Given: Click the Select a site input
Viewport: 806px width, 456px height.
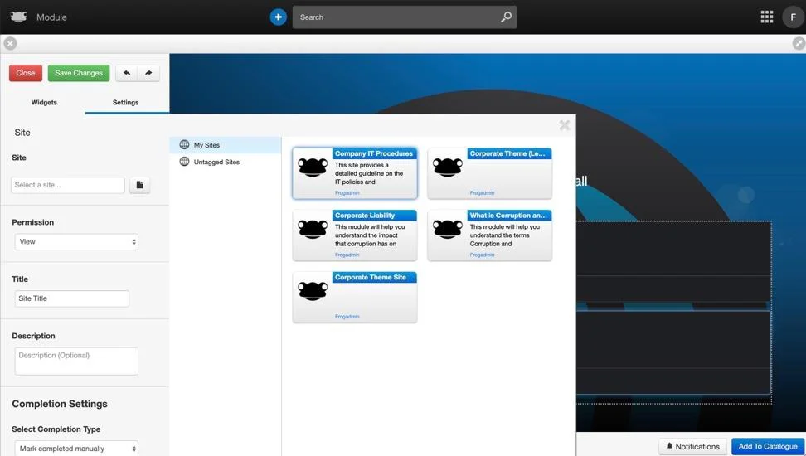Looking at the screenshot, I should (x=68, y=185).
